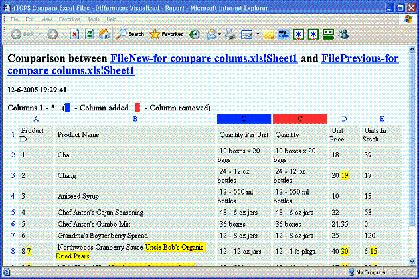Click Internet Explorer title bar icon
This screenshot has height=279, width=419.
point(7,8)
